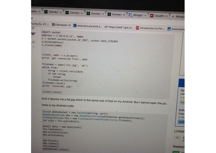Click the vote count '1' under the star
The width and height of the screenshot is (216, 153).
click(33, 47)
